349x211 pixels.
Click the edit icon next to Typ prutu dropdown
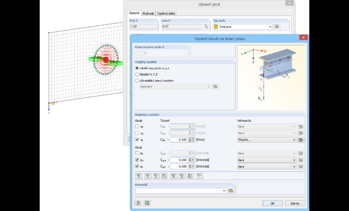coord(277,27)
